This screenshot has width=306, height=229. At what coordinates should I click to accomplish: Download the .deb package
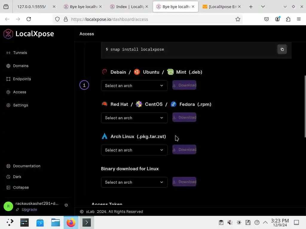184,85
